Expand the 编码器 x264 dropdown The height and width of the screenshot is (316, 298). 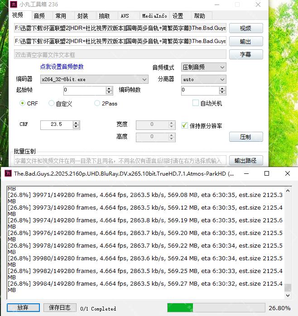pos(94,79)
